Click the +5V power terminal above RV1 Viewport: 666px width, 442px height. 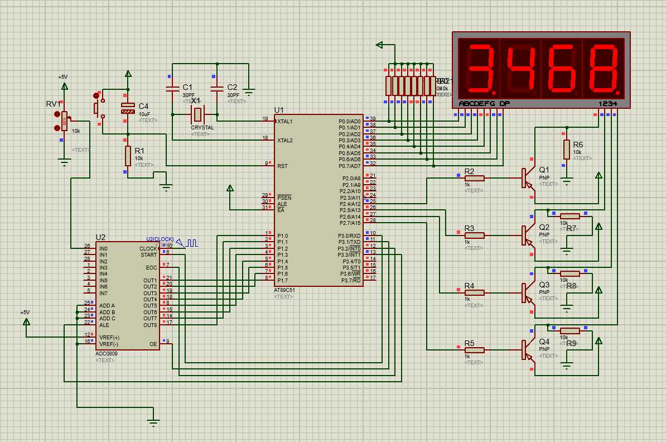(x=65, y=87)
